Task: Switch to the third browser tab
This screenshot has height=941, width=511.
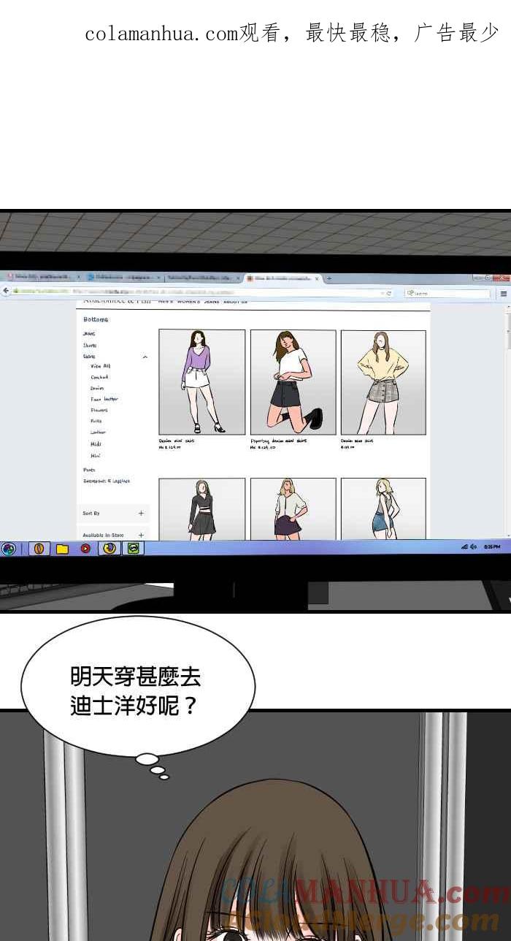Action: (202, 278)
